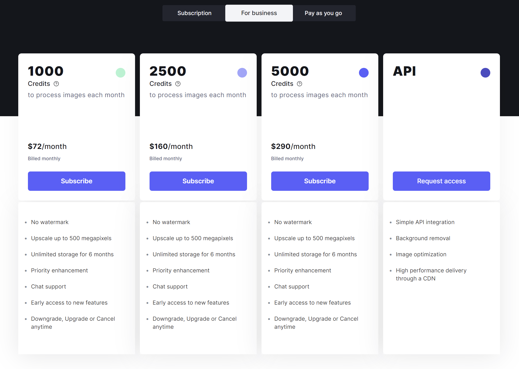Click the Request access button
Screen dimensions: 519x369
441,181
